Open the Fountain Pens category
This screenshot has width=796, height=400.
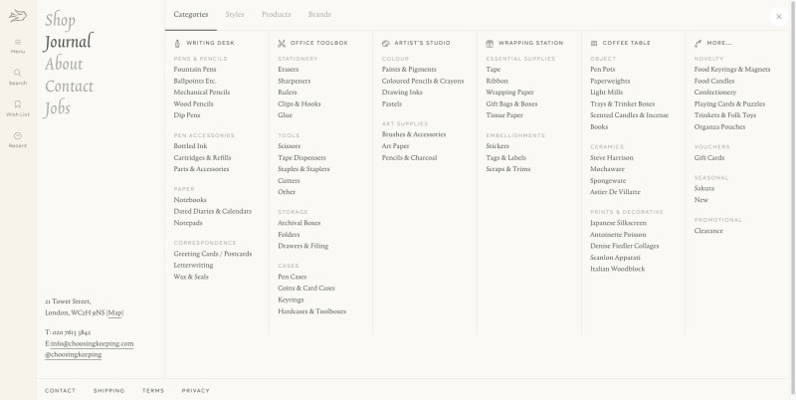[x=195, y=69]
